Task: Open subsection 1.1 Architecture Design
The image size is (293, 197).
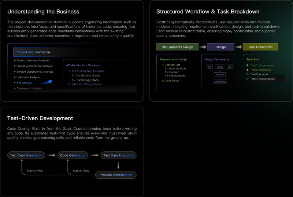Action: 86,75
